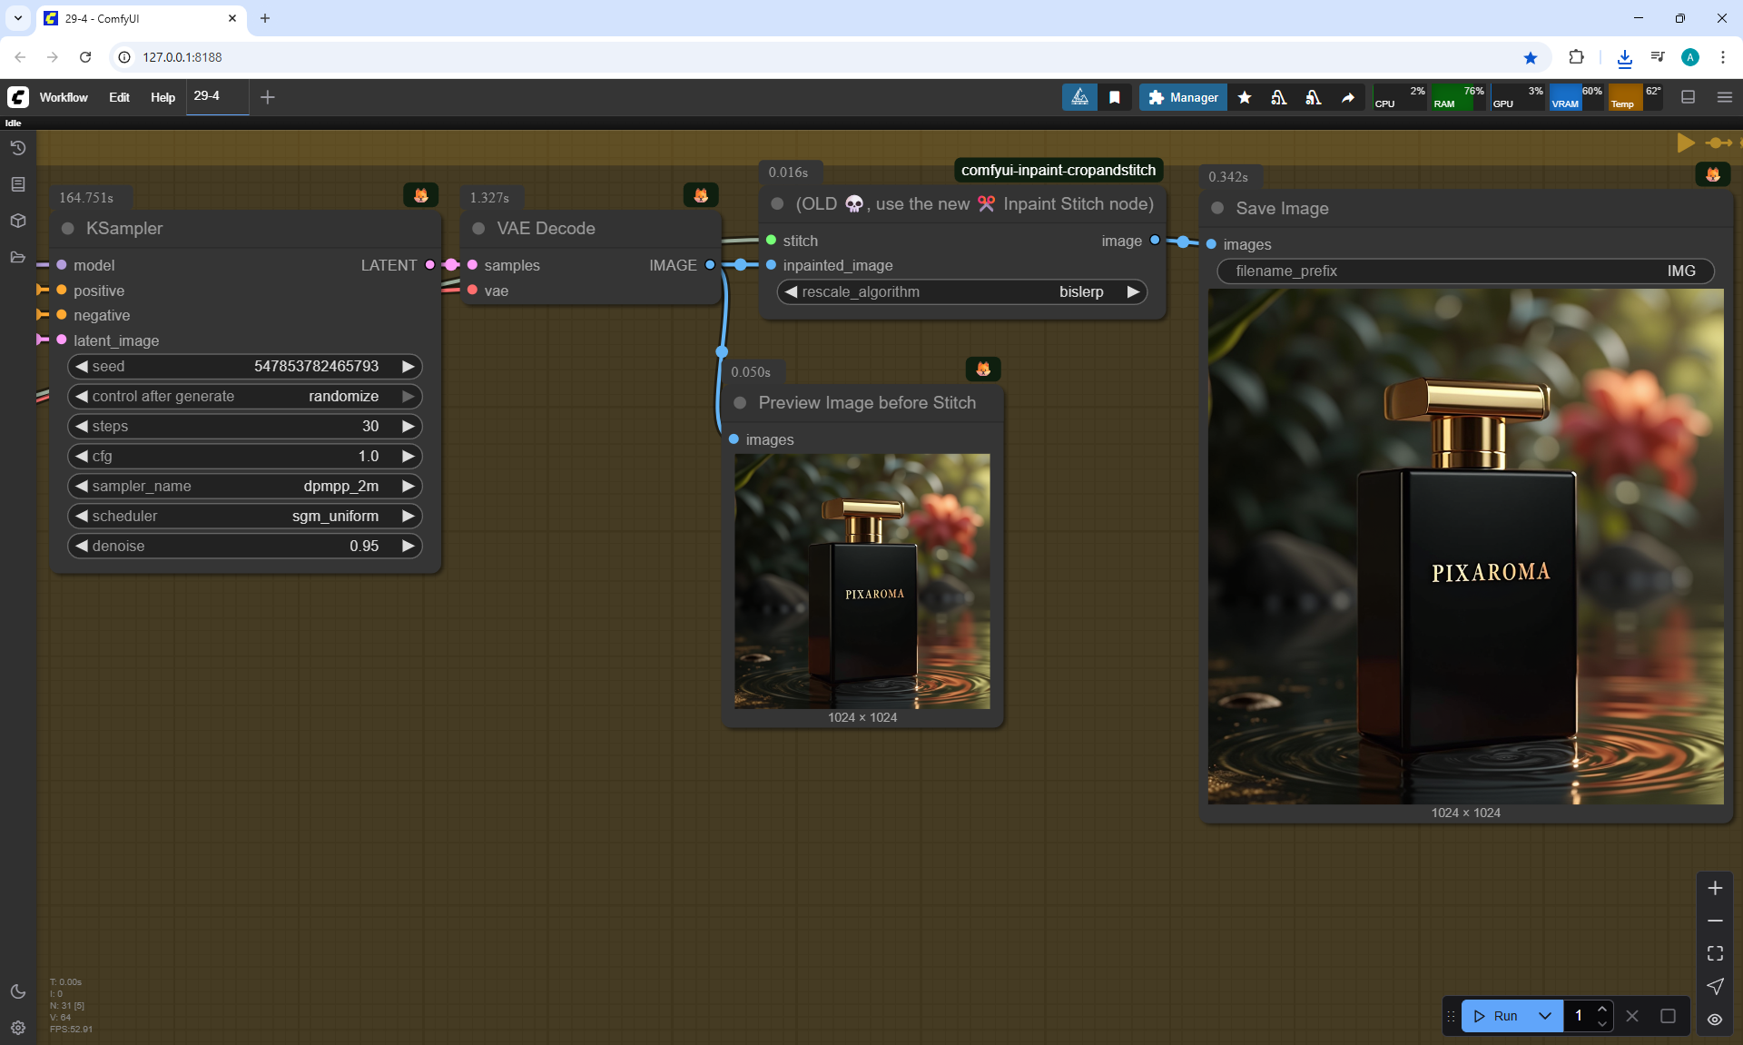This screenshot has height=1045, width=1743.
Task: Click the filename_prefix field in Save Image
Action: [x=1465, y=271]
